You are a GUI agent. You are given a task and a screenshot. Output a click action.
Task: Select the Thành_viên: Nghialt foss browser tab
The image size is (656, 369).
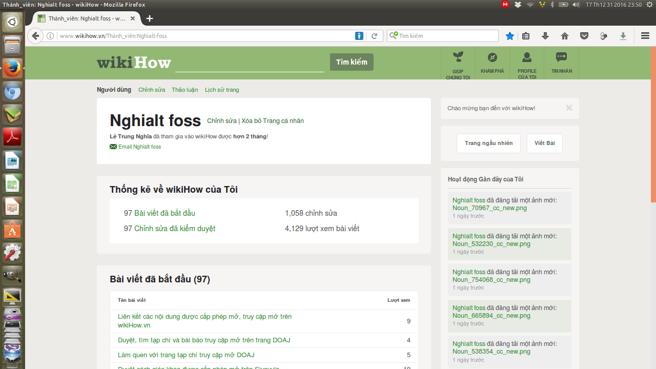click(87, 18)
